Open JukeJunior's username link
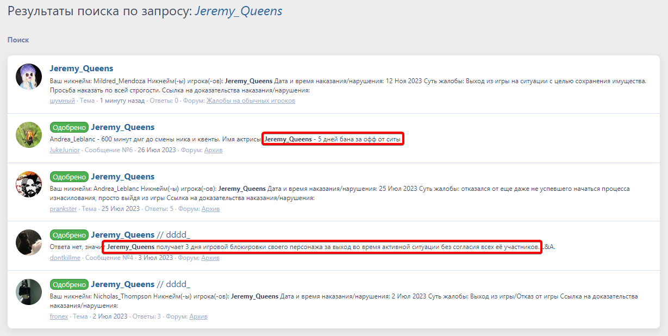Screen dimensions: 668x336 point(65,150)
